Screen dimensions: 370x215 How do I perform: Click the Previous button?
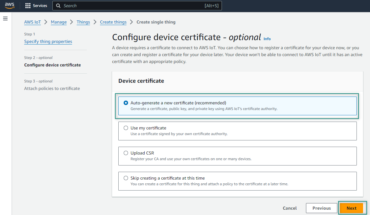click(321, 208)
